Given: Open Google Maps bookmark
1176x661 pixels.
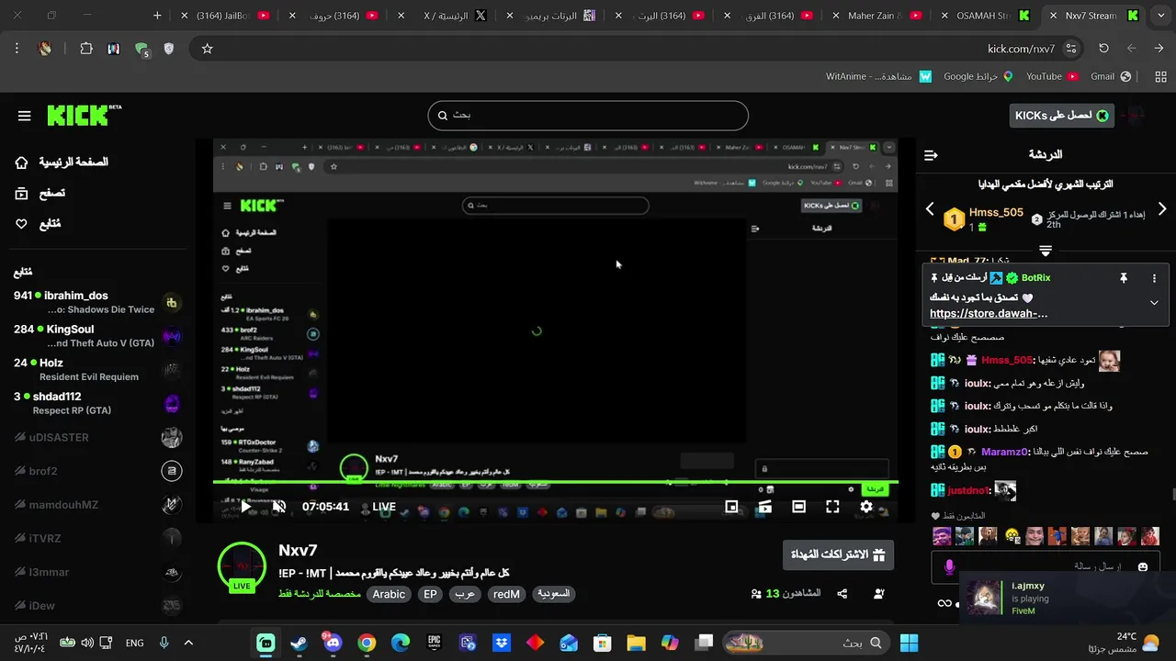Looking at the screenshot, I should pyautogui.click(x=978, y=76).
